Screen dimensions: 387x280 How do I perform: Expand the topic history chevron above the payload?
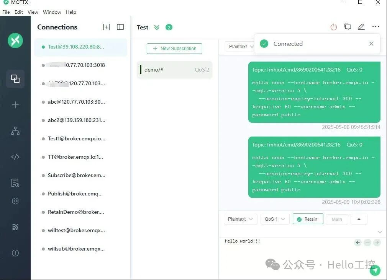[x=380, y=232]
